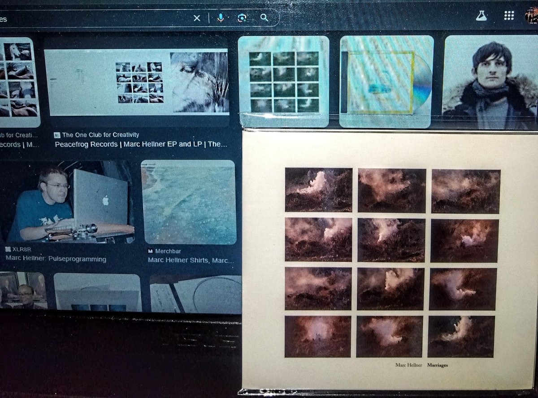This screenshot has height=398, width=538.
Task: Open the account profile avatar
Action: click(532, 16)
